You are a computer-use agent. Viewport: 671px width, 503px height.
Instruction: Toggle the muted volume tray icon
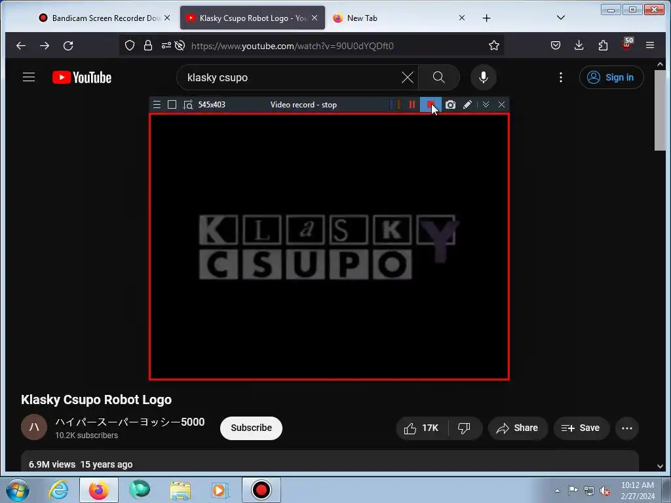pos(605,491)
